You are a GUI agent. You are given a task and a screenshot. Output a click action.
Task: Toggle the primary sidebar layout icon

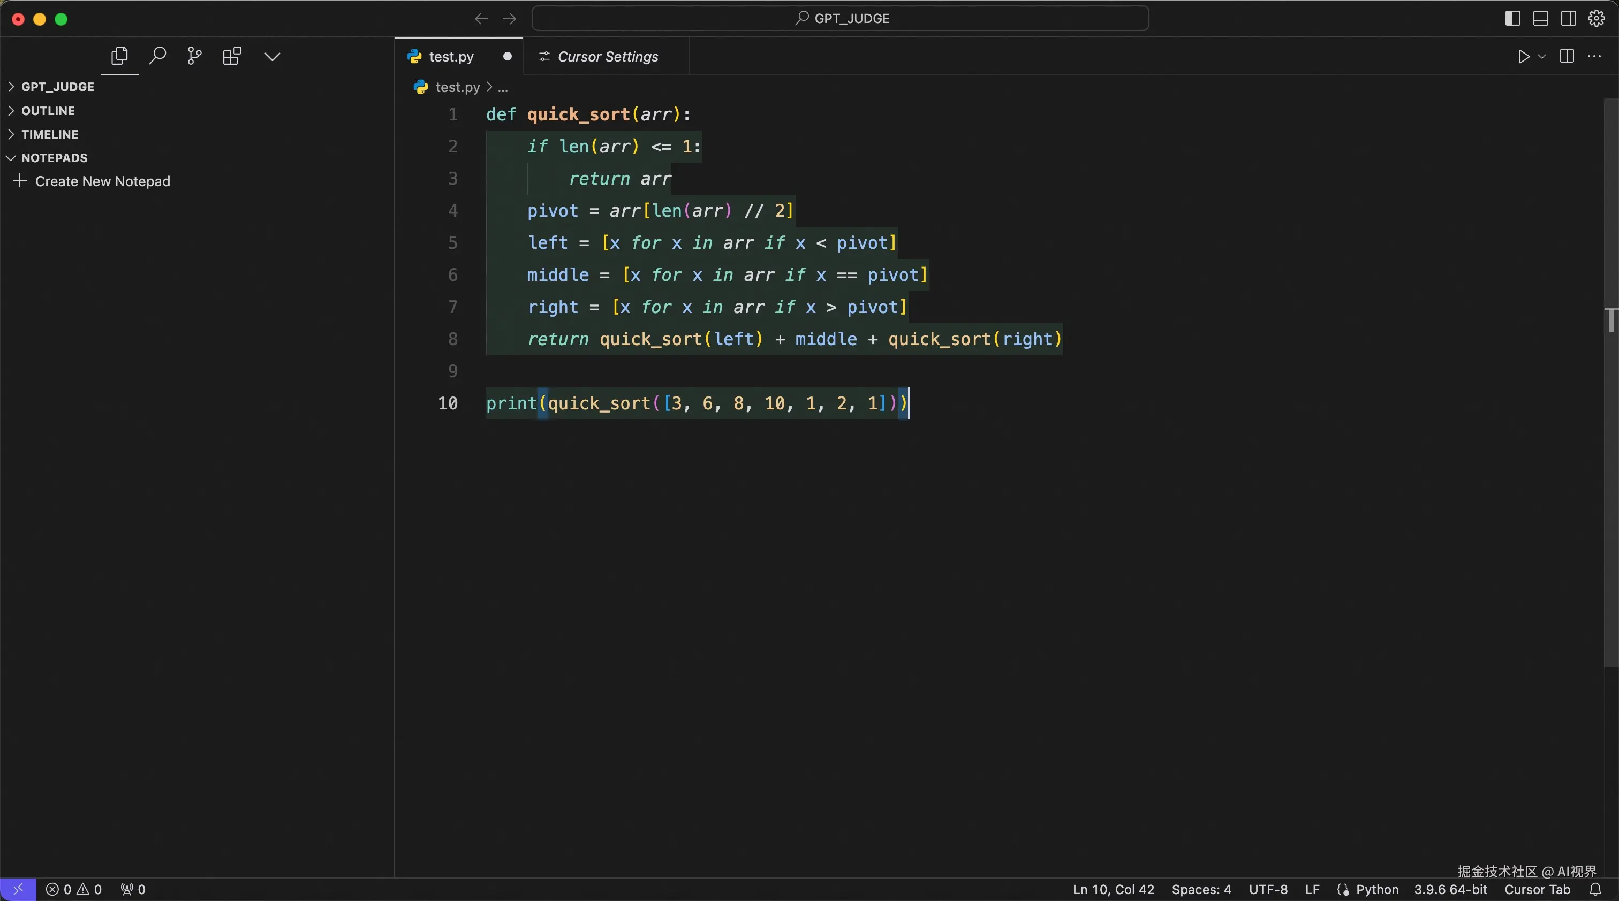click(x=1513, y=18)
